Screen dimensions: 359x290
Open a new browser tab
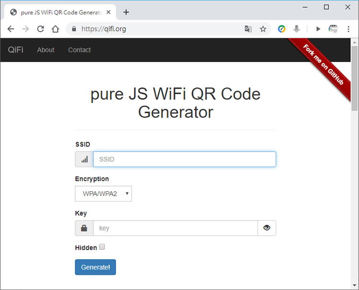(x=126, y=12)
